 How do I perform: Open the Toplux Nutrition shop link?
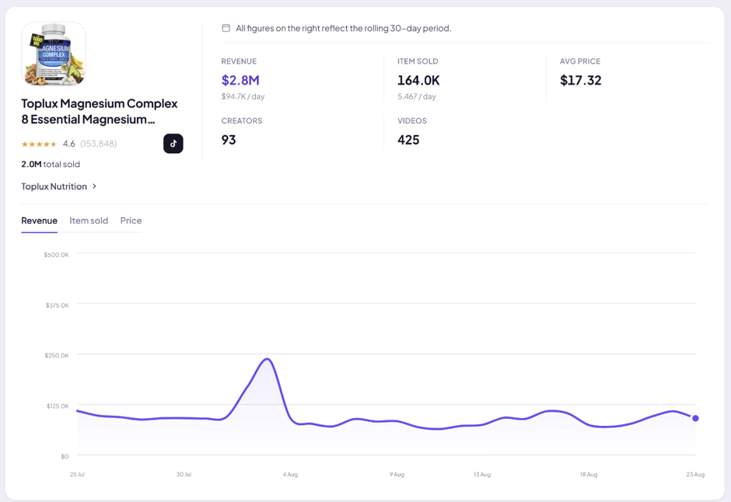point(54,187)
